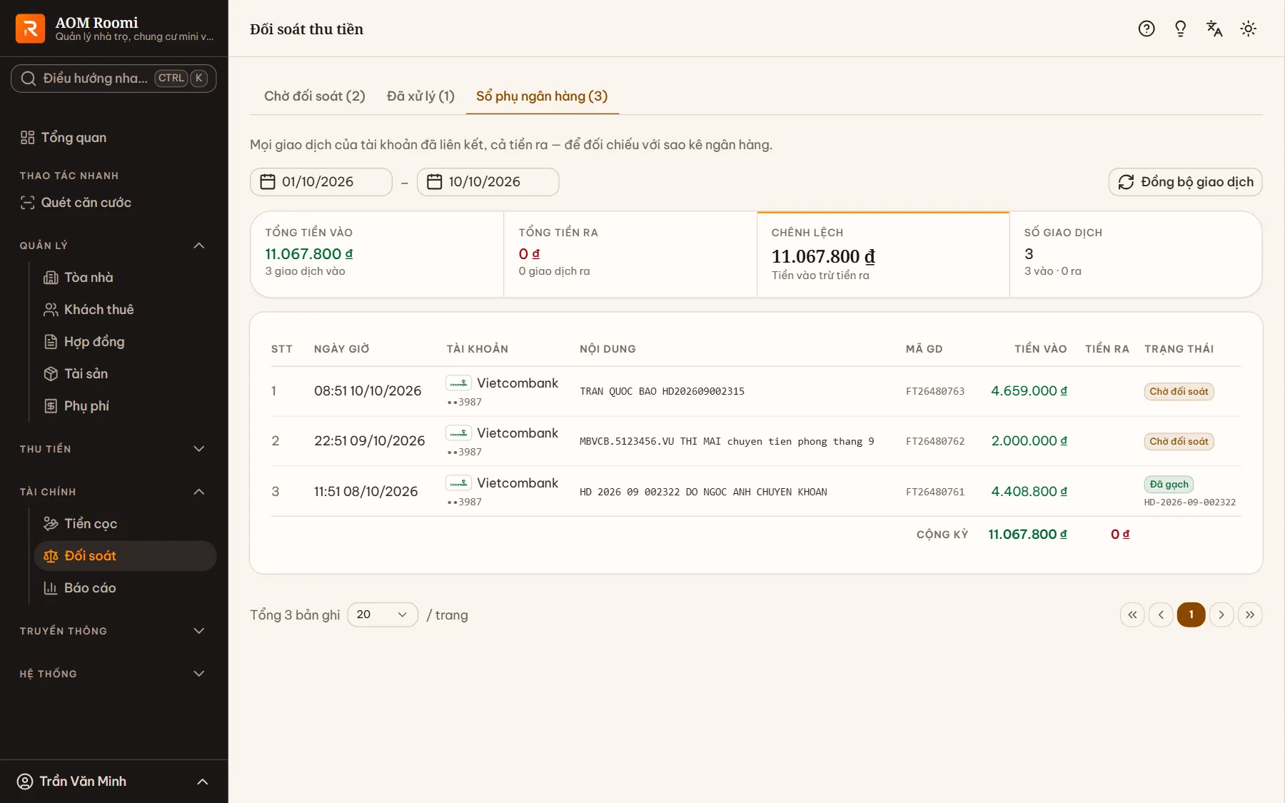Switch to Chờ đối soát tab

coord(315,96)
